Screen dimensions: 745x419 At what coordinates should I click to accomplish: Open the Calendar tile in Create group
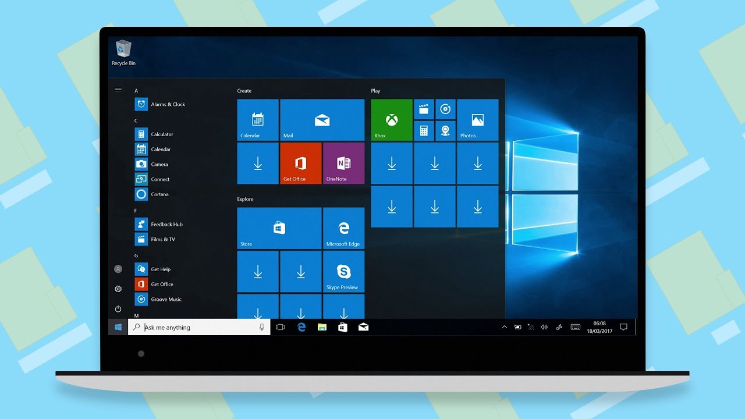click(258, 120)
